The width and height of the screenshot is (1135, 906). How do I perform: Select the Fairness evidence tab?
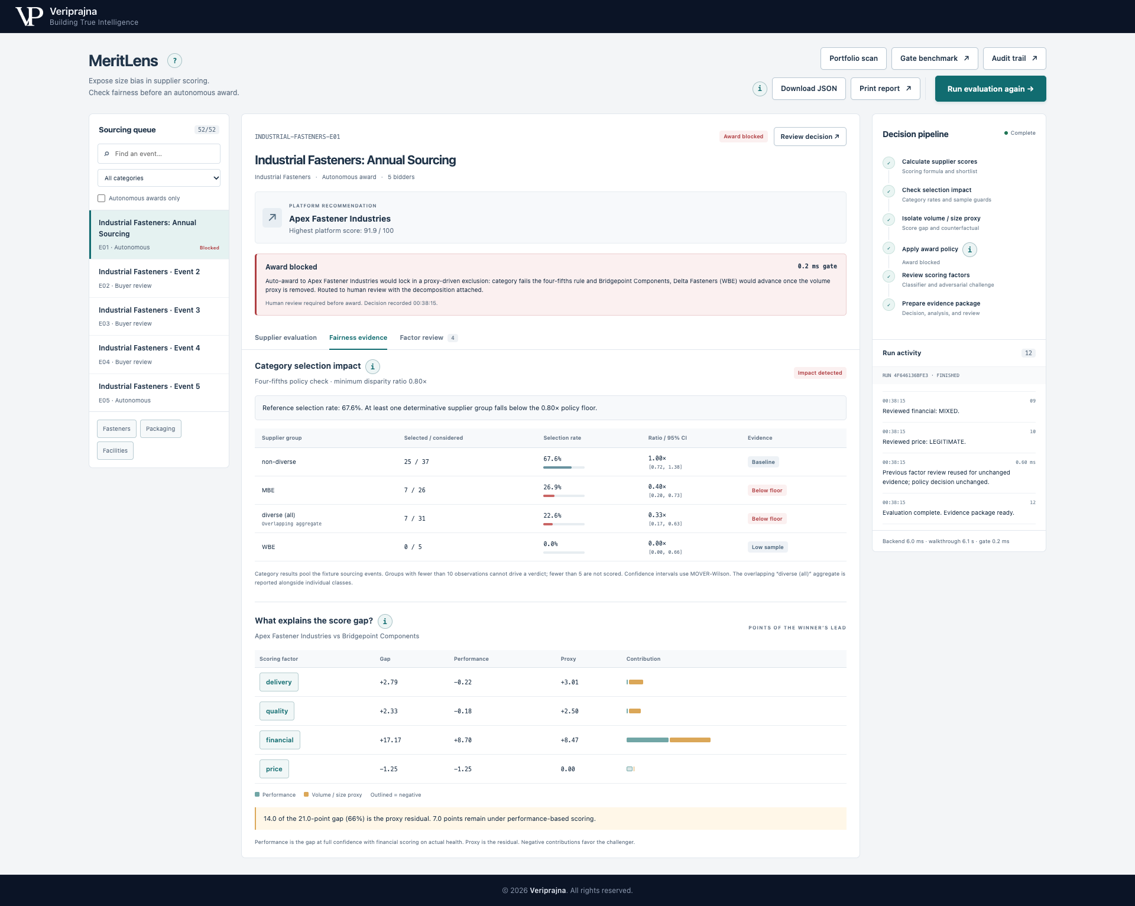click(358, 337)
